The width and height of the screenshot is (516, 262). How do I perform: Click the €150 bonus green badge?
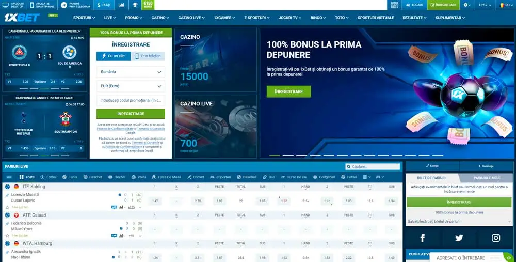tap(148, 5)
